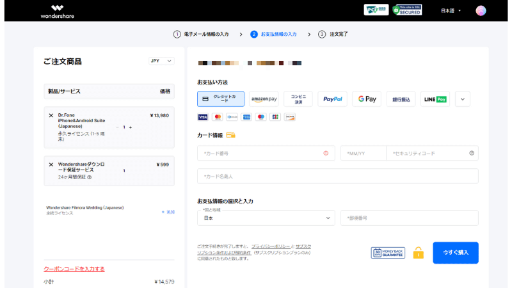Image resolution: width=512 pixels, height=288 pixels.
Task: Click the Maestro card icon
Action: tap(261, 117)
